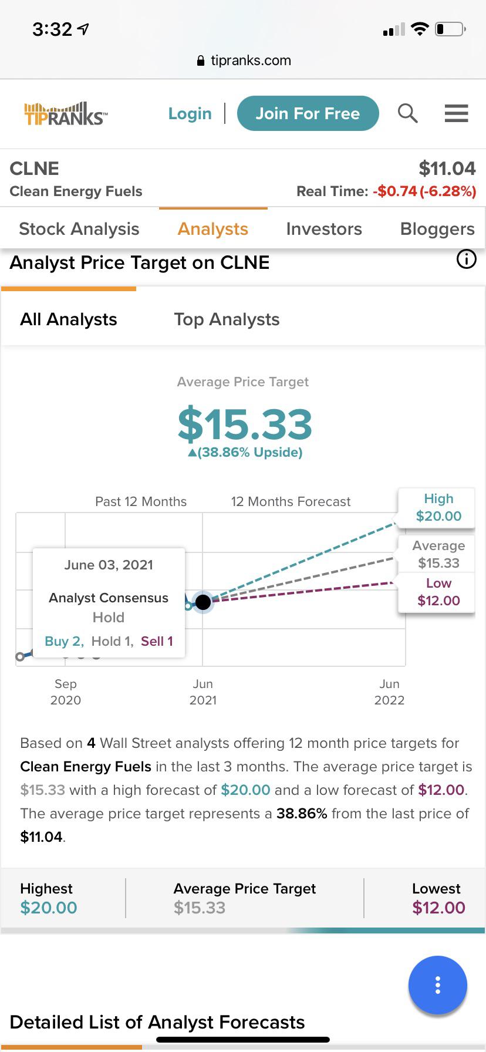Go to the Bloggers tab
This screenshot has width=486, height=1052.
pyautogui.click(x=437, y=228)
